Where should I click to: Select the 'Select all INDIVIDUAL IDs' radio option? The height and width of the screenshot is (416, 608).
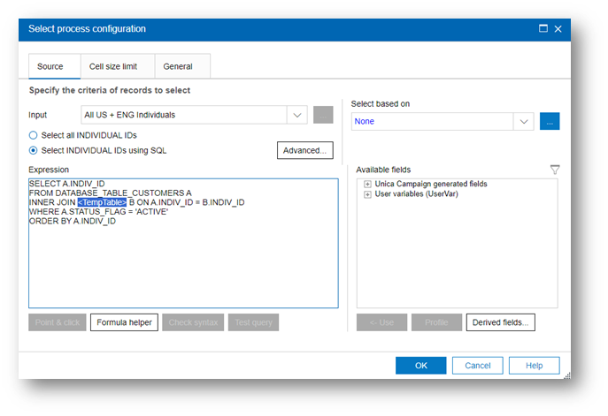[x=34, y=135]
